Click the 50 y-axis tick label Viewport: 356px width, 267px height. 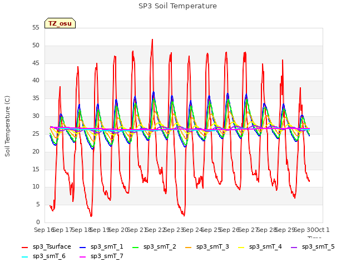(36, 46)
